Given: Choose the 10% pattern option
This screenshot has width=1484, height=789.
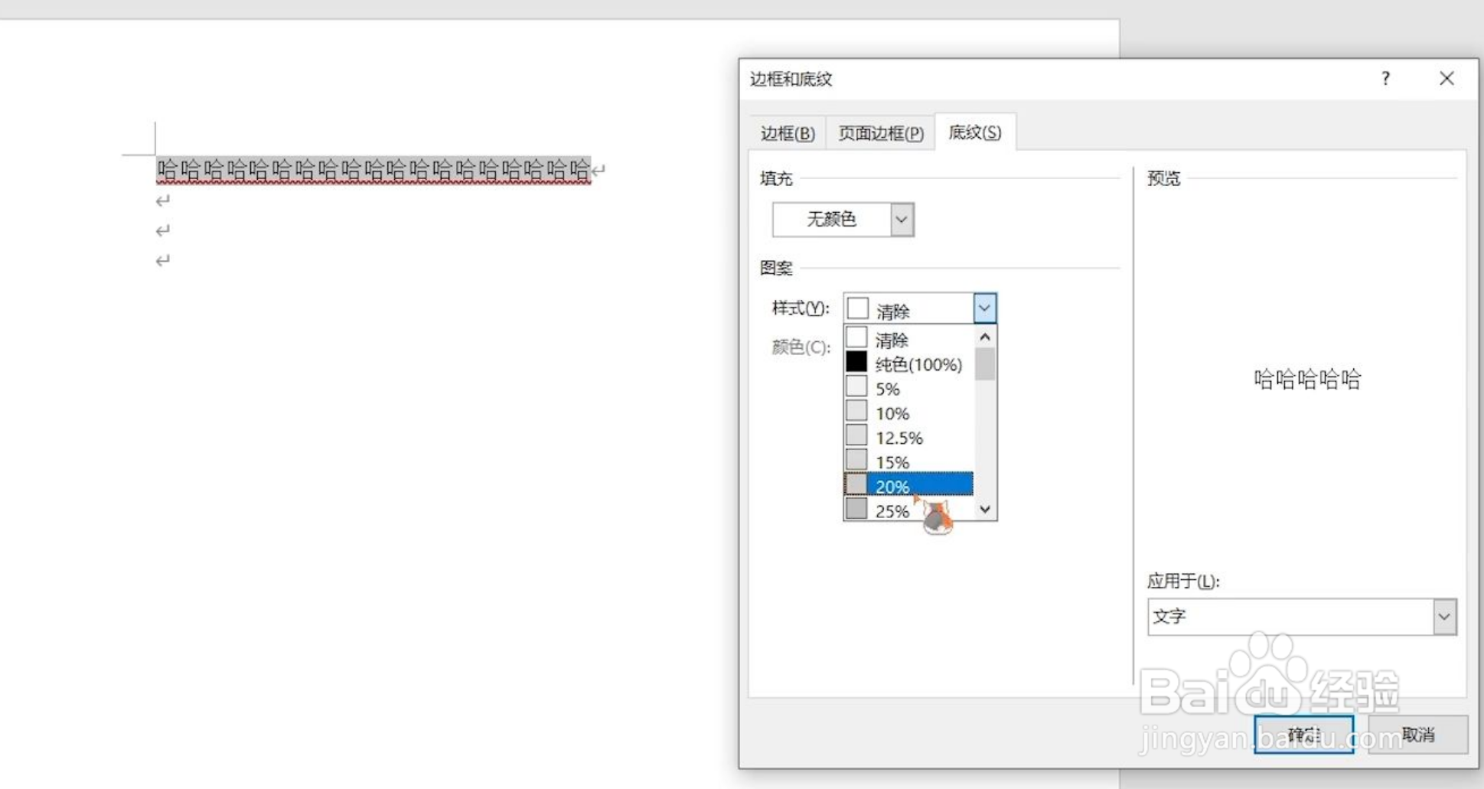Looking at the screenshot, I should (x=909, y=412).
